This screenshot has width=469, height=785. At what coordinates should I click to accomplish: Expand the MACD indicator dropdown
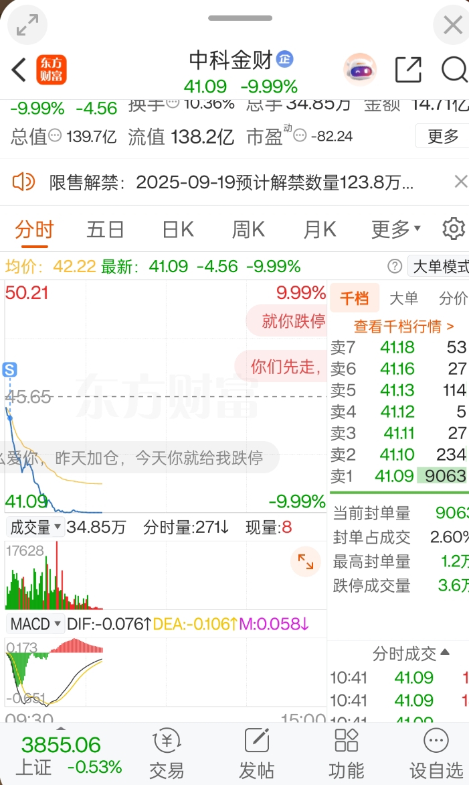[x=35, y=624]
